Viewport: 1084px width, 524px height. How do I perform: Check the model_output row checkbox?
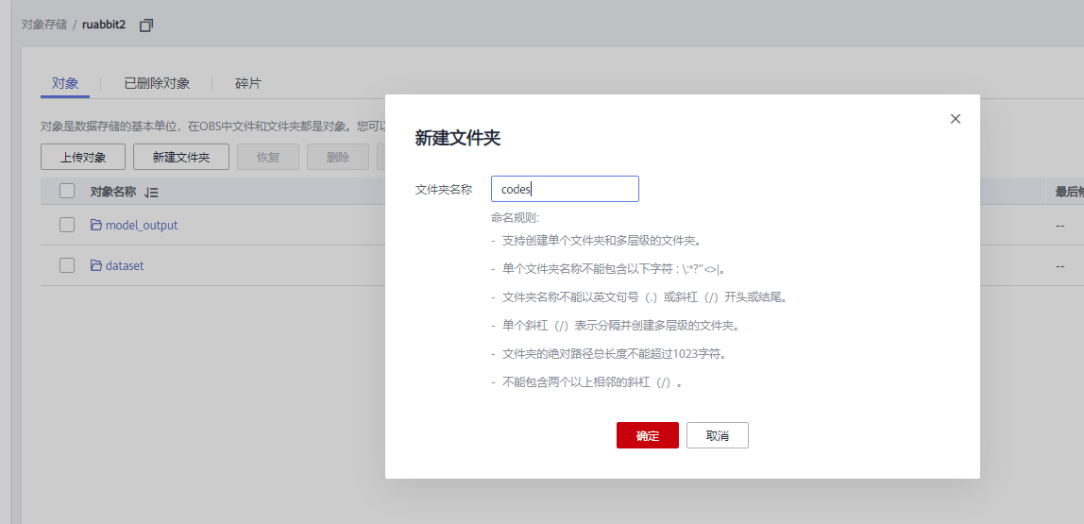click(x=67, y=225)
